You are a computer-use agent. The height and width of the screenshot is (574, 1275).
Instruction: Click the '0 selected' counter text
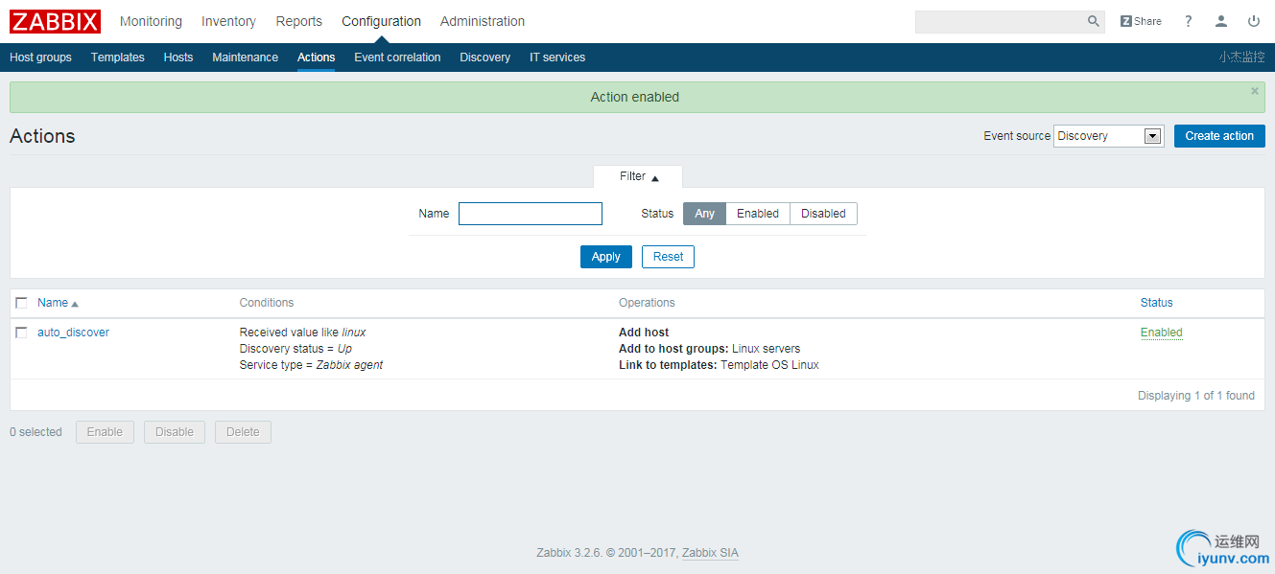[35, 432]
